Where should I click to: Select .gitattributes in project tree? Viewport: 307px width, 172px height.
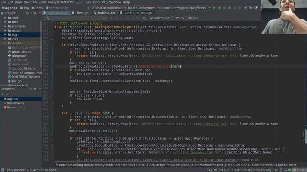click(21, 52)
